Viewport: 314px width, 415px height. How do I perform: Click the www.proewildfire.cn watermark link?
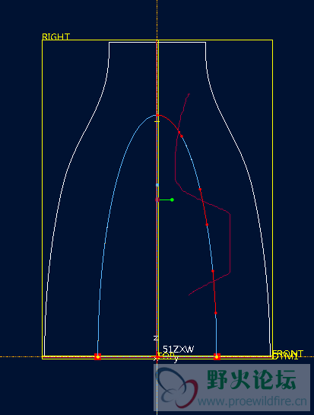(252, 401)
